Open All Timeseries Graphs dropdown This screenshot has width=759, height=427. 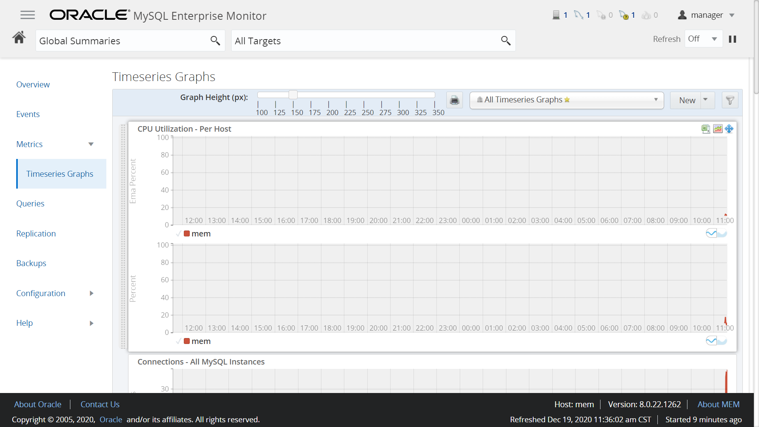pos(566,100)
